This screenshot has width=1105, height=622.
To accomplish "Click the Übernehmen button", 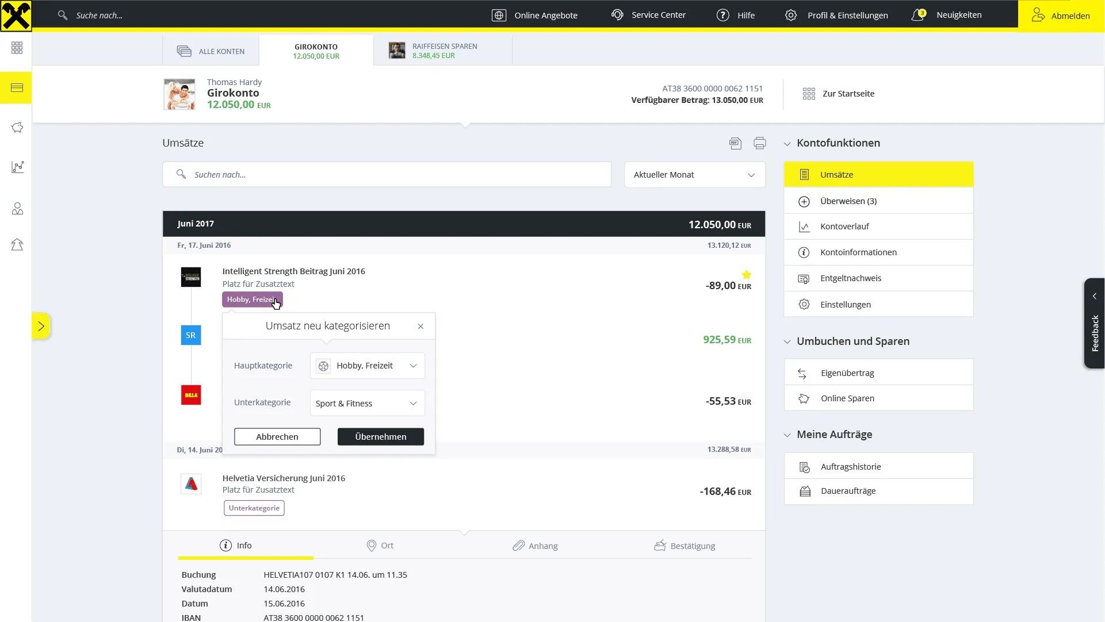I will pos(380,436).
